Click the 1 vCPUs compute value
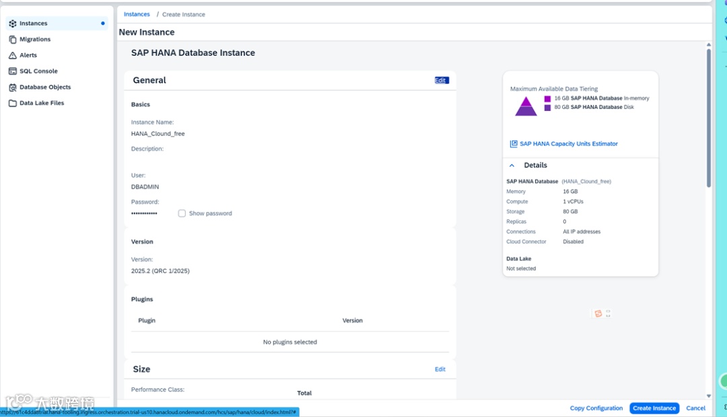The image size is (727, 417). click(x=573, y=202)
